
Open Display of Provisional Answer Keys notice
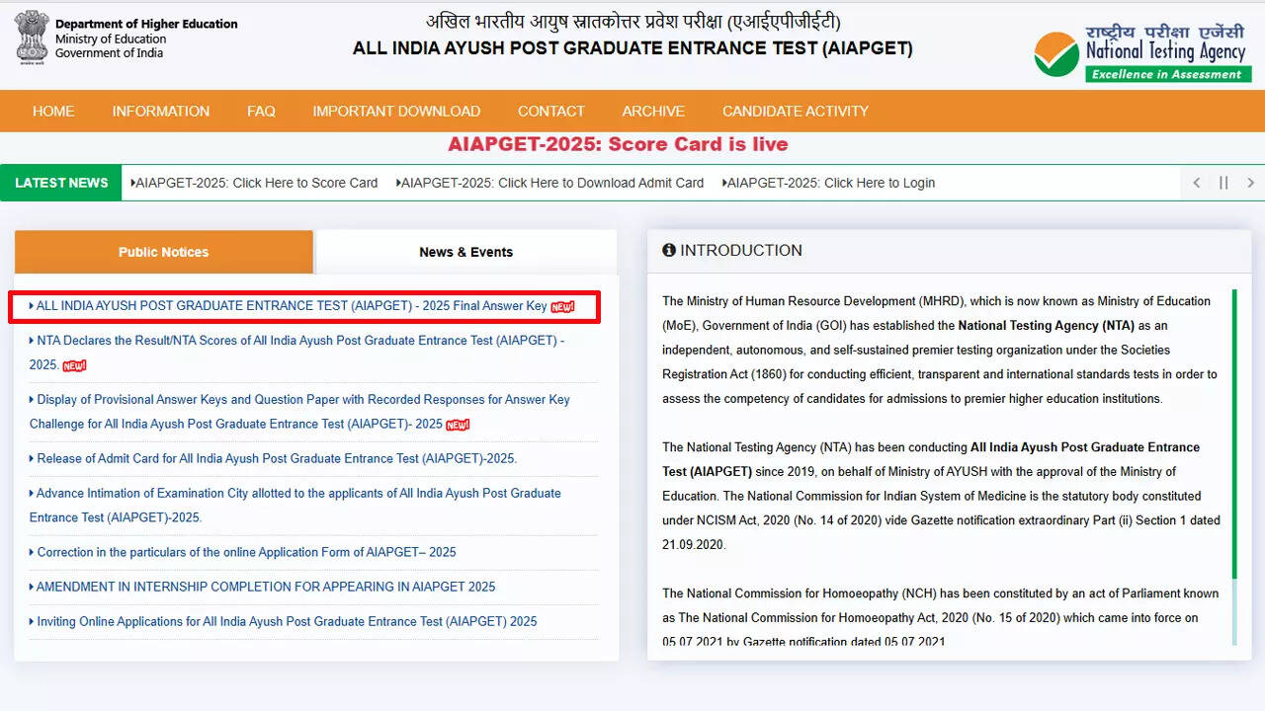(299, 412)
